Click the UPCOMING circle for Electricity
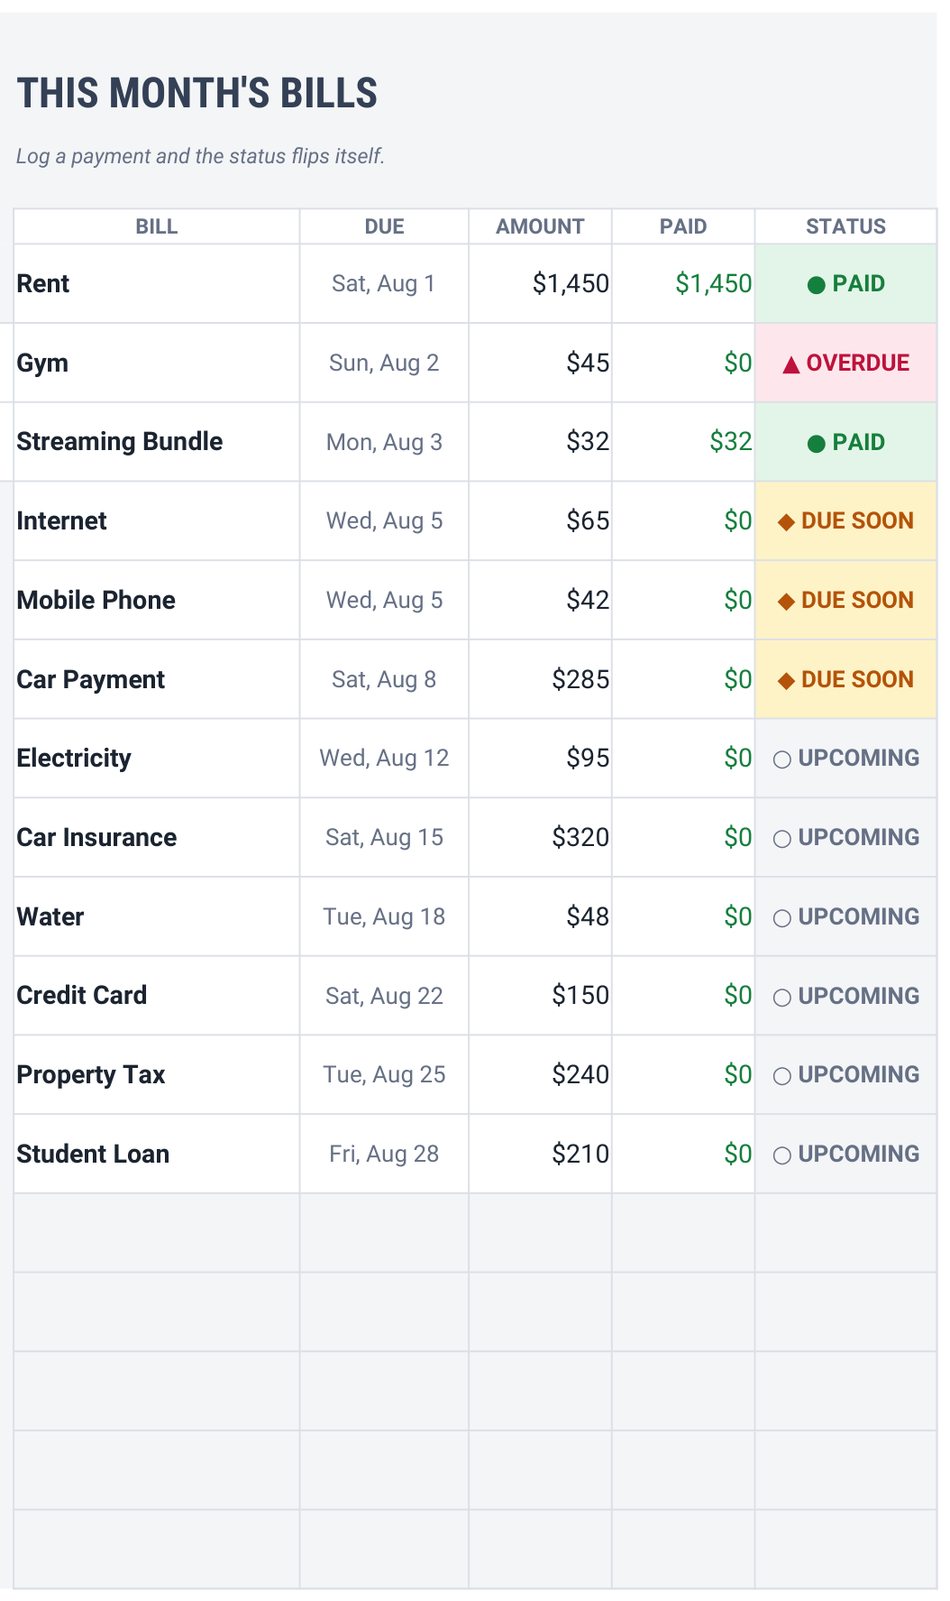The image size is (950, 1601). coord(782,759)
